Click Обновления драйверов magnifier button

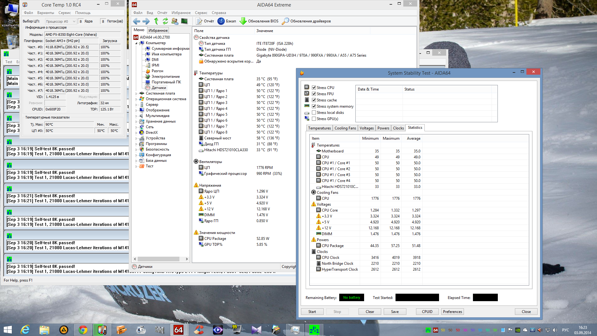[x=306, y=21]
